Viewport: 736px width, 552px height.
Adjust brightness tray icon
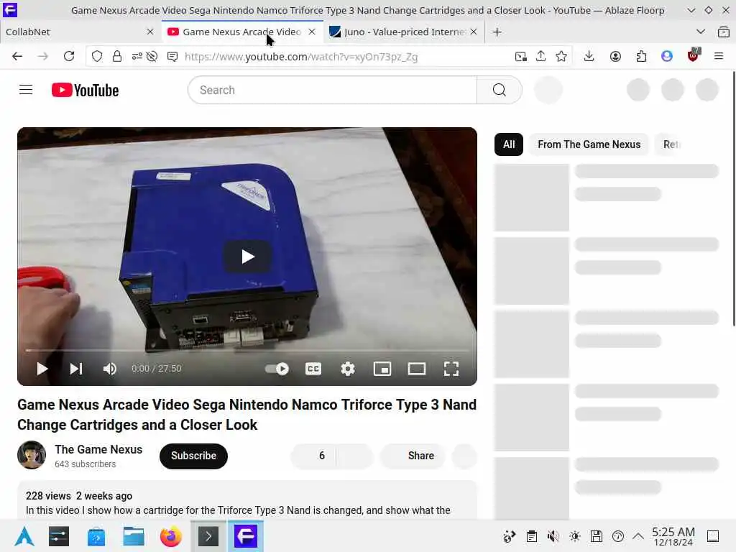(574, 536)
